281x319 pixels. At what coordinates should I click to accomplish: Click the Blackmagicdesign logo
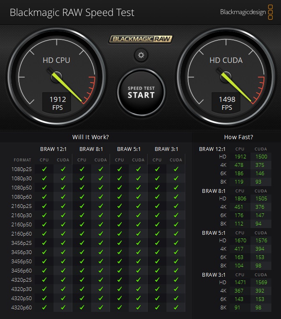(x=246, y=12)
